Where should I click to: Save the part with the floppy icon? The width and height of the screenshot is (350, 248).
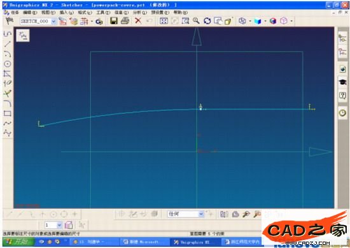tap(114, 21)
